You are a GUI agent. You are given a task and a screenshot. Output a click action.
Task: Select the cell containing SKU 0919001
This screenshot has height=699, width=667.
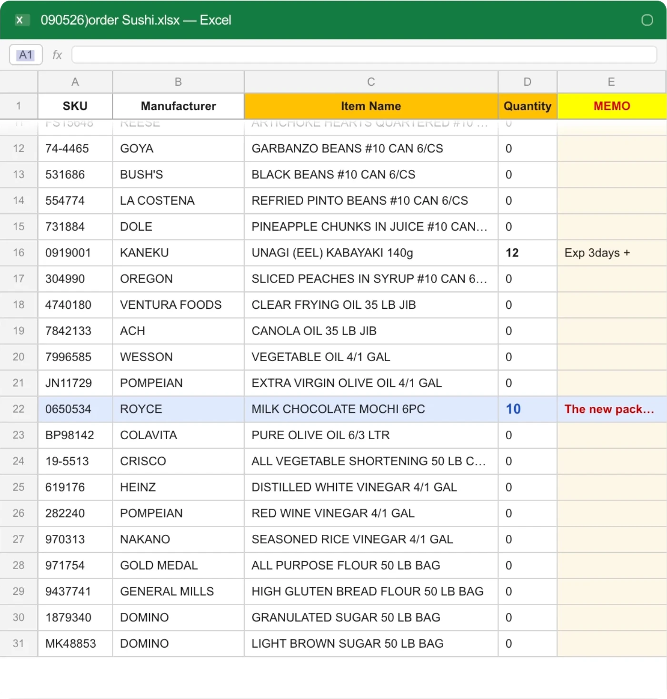click(75, 253)
